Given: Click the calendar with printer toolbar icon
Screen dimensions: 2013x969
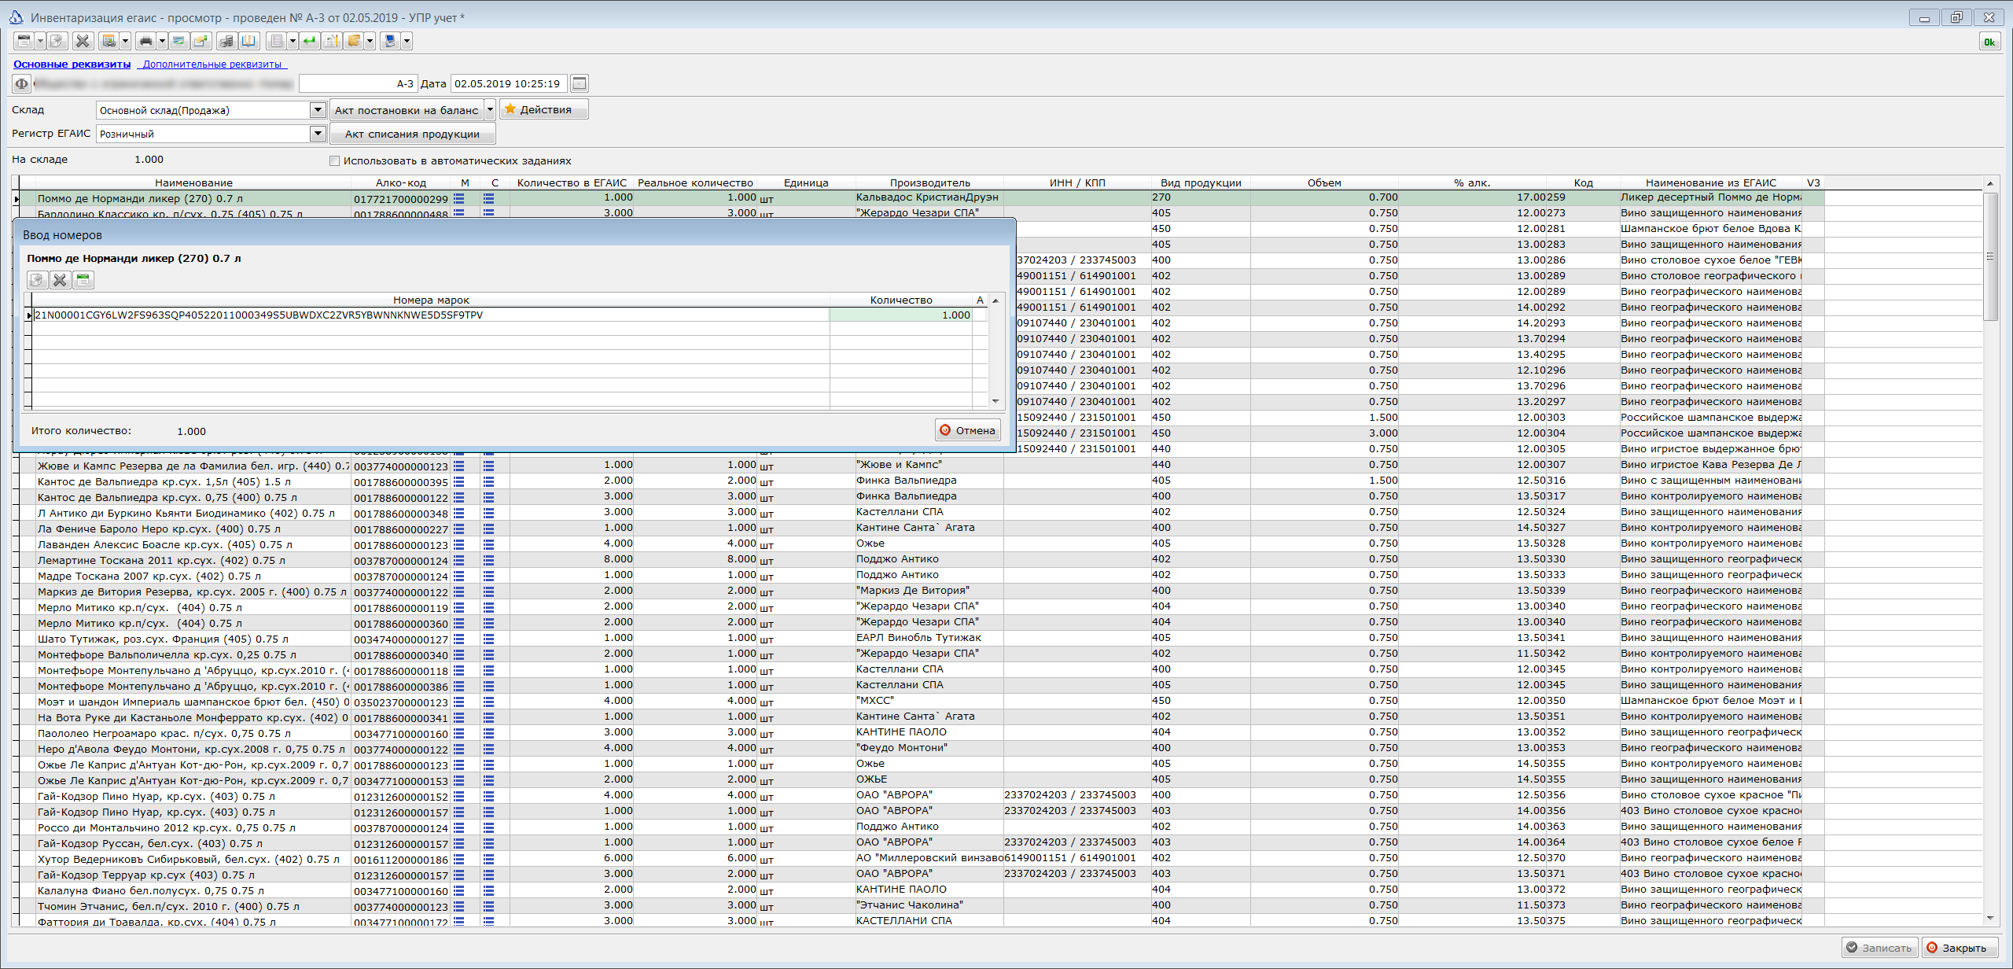Looking at the screenshot, I should pos(109,41).
